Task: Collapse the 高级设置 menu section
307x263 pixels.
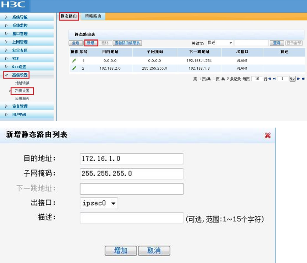Action: tap(16, 75)
